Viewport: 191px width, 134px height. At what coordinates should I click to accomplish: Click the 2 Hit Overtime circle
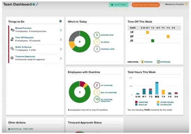coord(97,85)
